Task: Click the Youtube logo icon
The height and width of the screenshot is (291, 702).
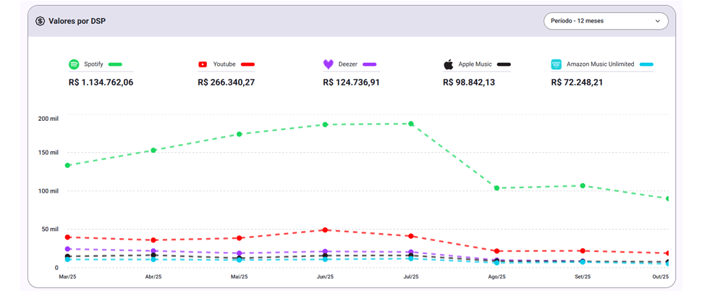Action: 203,64
